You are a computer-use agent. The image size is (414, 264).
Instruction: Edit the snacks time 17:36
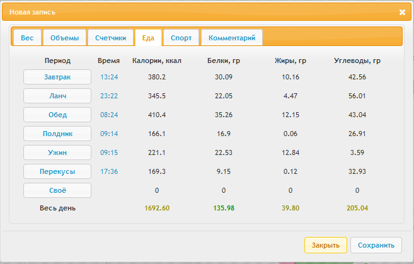click(109, 171)
